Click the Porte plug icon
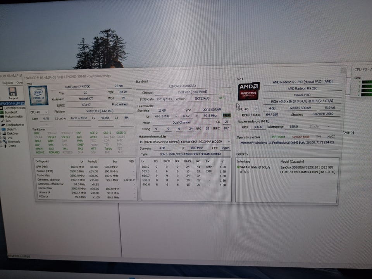The width and height of the screenshot is (372, 279). point(5,146)
